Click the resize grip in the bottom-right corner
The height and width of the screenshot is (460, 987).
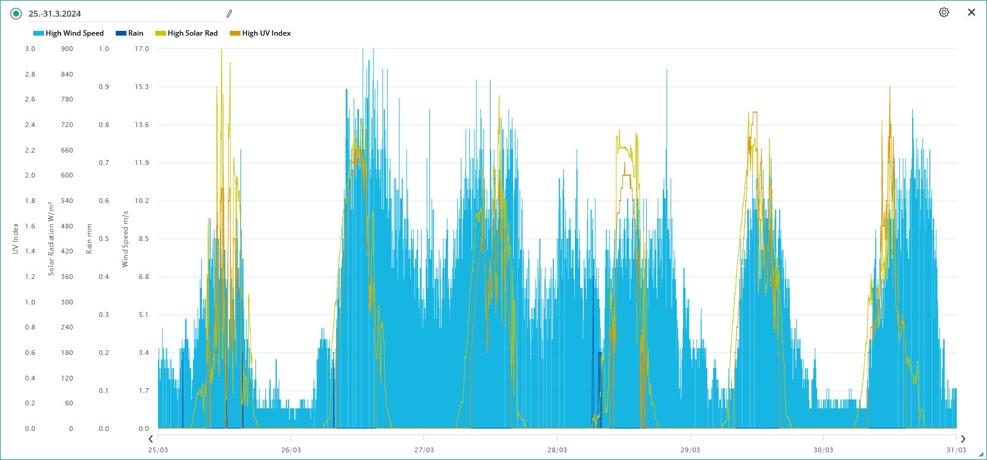click(x=981, y=454)
